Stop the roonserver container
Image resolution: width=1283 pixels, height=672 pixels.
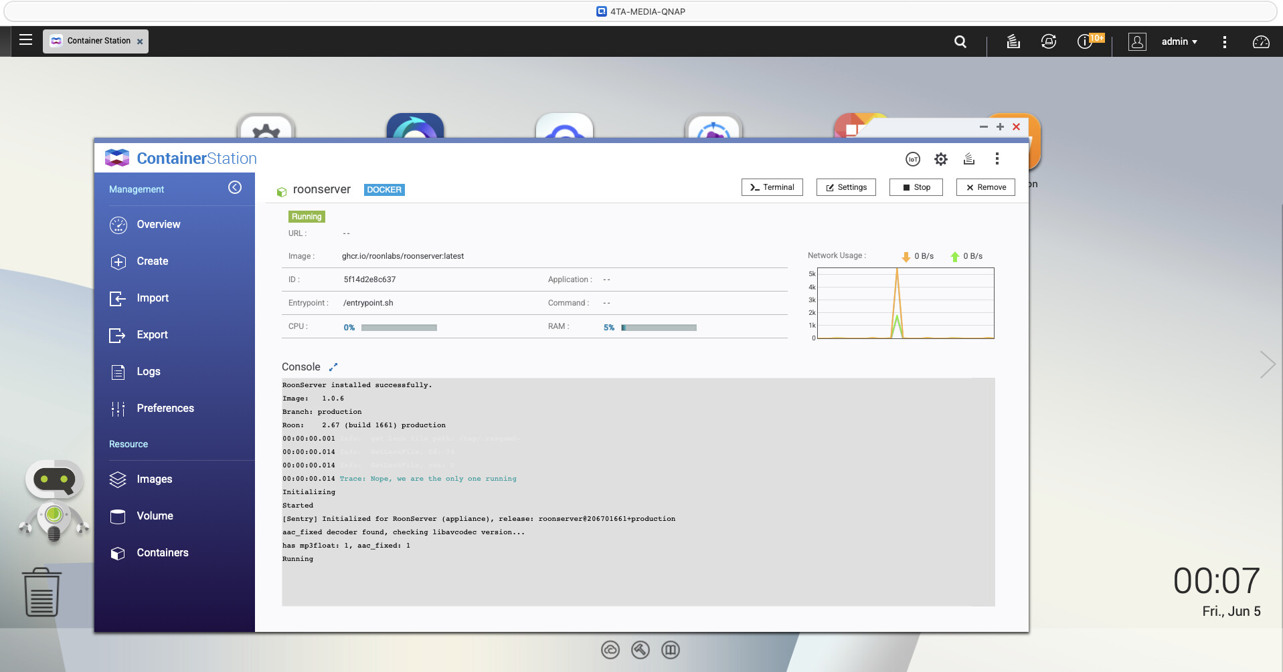tap(916, 187)
